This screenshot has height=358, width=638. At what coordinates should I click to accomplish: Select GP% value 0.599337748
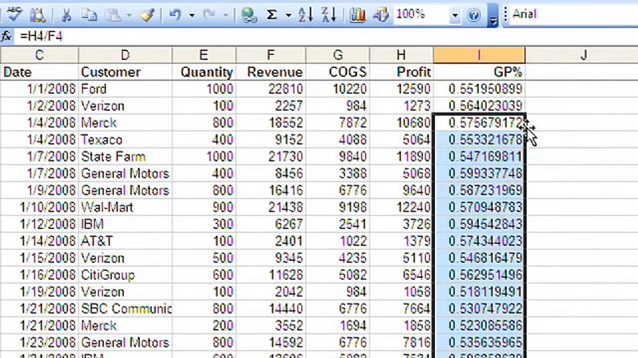point(479,174)
